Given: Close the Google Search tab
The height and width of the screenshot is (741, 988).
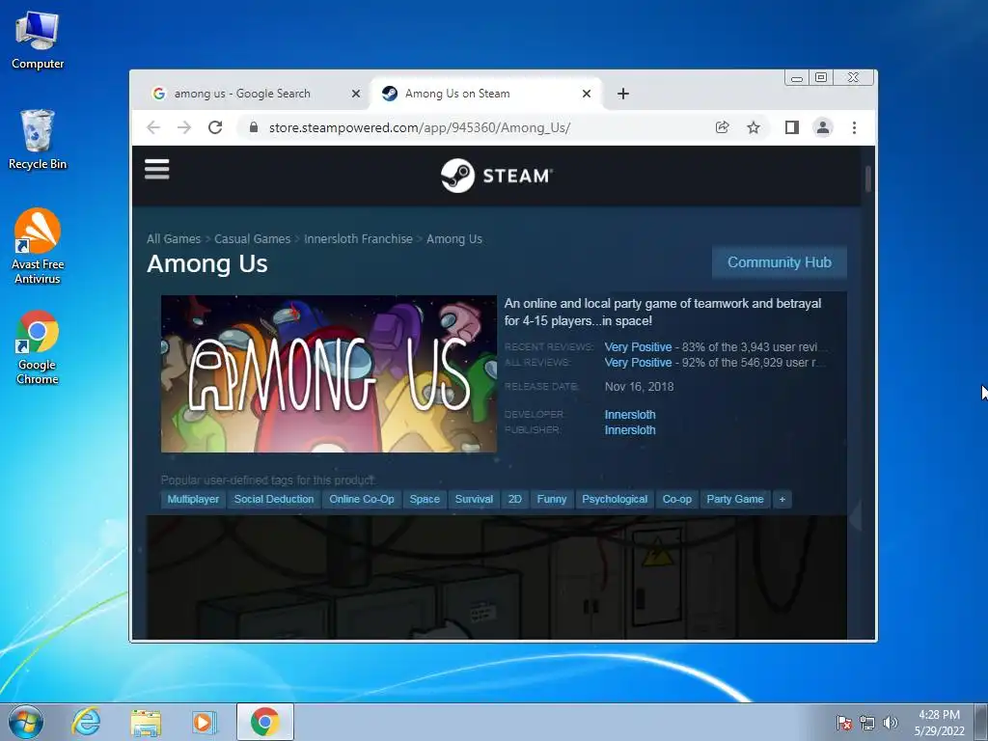Looking at the screenshot, I should pyautogui.click(x=356, y=94).
